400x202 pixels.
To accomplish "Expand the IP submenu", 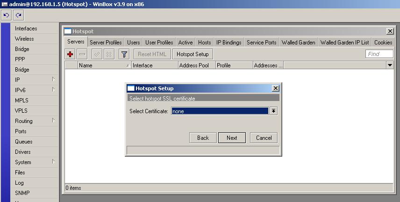I will [54, 79].
